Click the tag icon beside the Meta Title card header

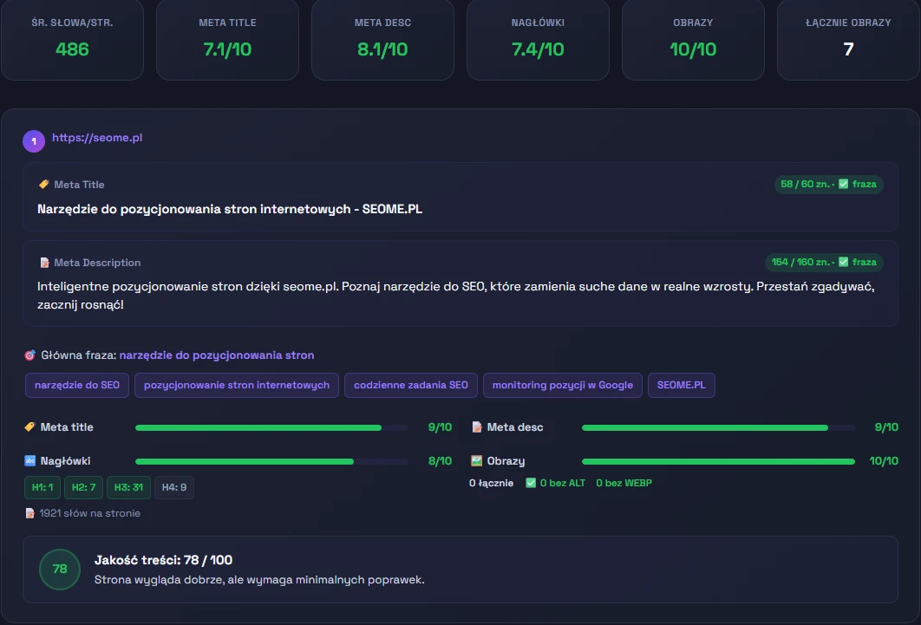pyautogui.click(x=44, y=185)
